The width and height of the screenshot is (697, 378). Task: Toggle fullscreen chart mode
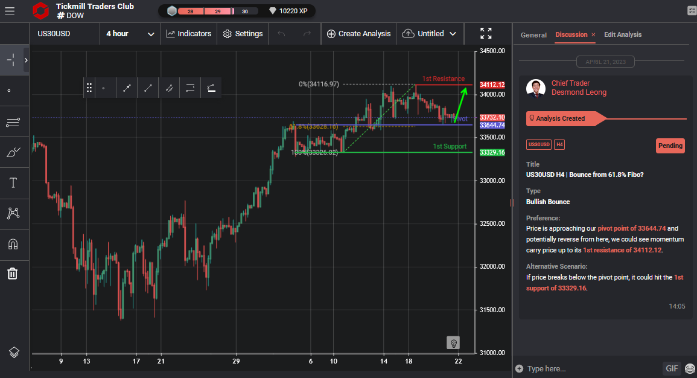(486, 33)
